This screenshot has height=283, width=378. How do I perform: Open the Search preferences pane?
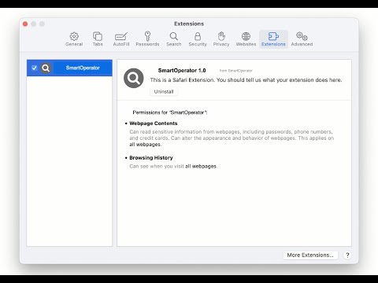174,39
